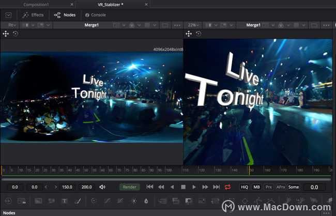Open color channel dropdown in left viewer
Viewport: 336px width, 216px height.
(x=139, y=25)
